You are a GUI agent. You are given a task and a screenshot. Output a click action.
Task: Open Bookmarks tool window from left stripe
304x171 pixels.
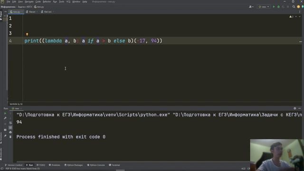tap(1, 154)
